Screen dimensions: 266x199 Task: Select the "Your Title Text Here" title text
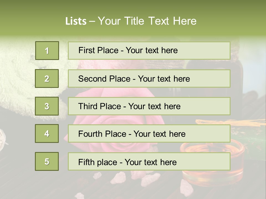(x=147, y=21)
